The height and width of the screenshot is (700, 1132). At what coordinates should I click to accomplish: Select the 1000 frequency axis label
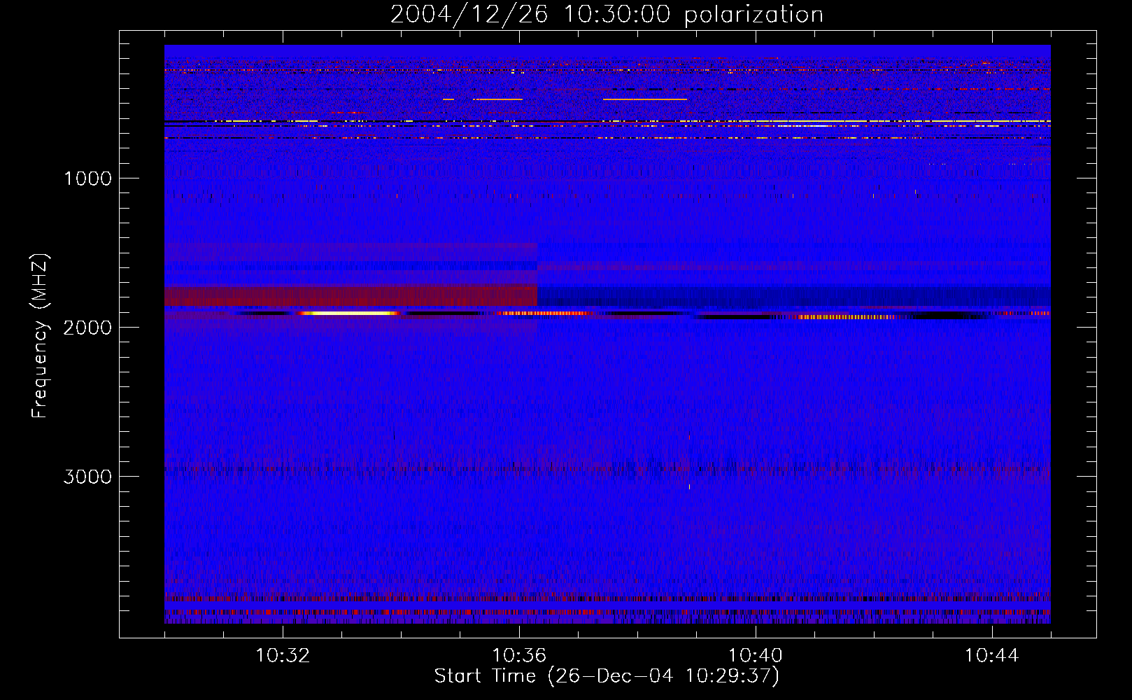pyautogui.click(x=87, y=178)
